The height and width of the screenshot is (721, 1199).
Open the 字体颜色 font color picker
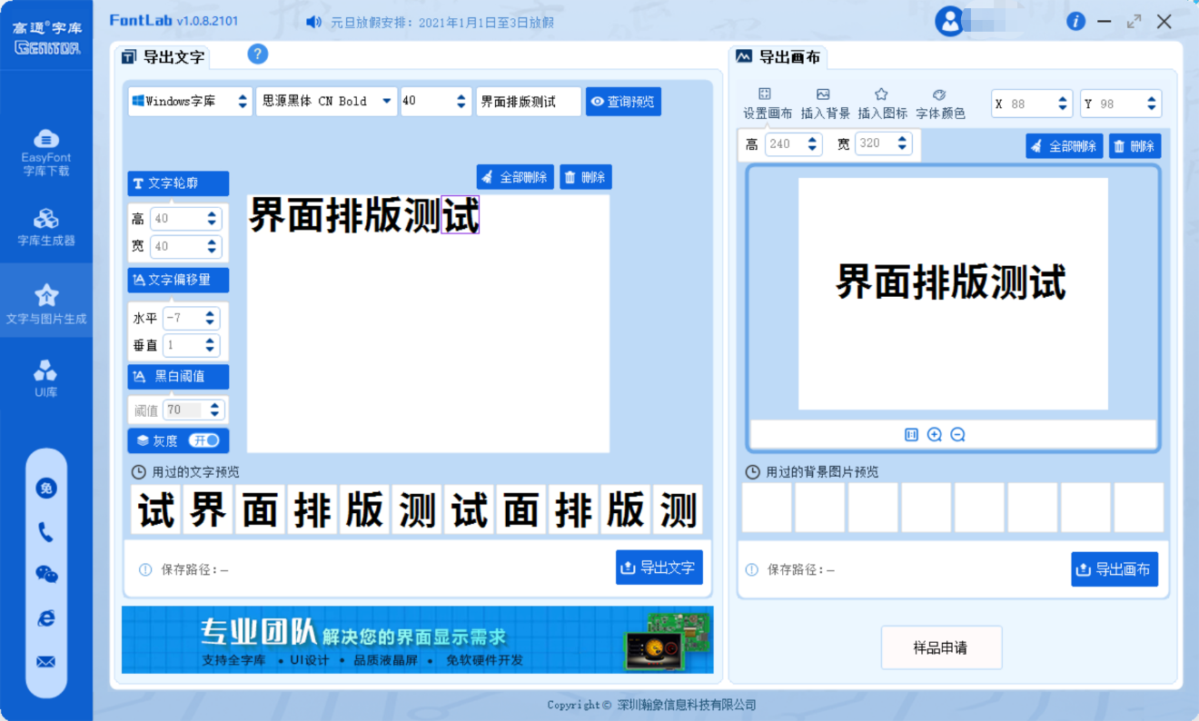click(940, 104)
